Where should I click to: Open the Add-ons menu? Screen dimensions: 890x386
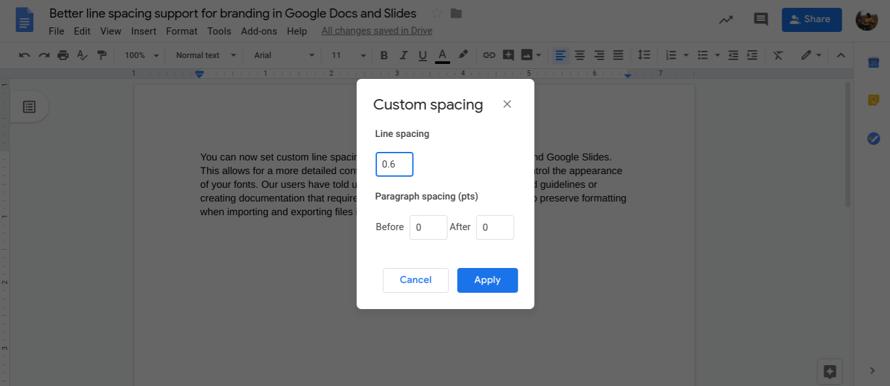click(259, 31)
